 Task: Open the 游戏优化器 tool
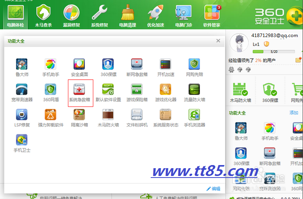166,92
